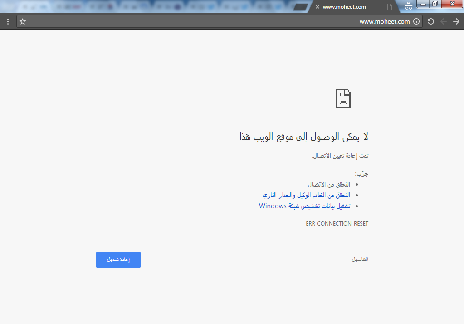Expand التفاصيل details on the error page
Image resolution: width=464 pixels, height=324 pixels.
click(x=360, y=260)
